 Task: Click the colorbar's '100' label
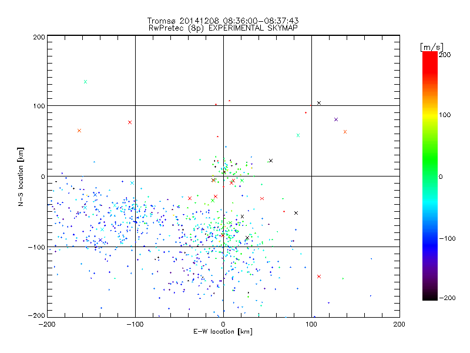tap(445, 115)
